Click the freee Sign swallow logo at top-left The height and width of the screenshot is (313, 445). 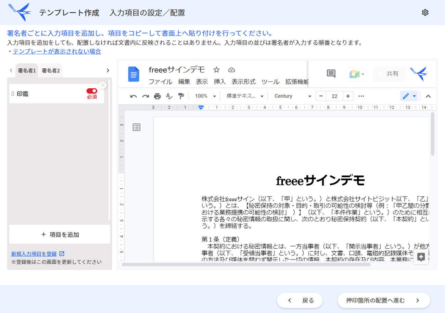tap(20, 12)
